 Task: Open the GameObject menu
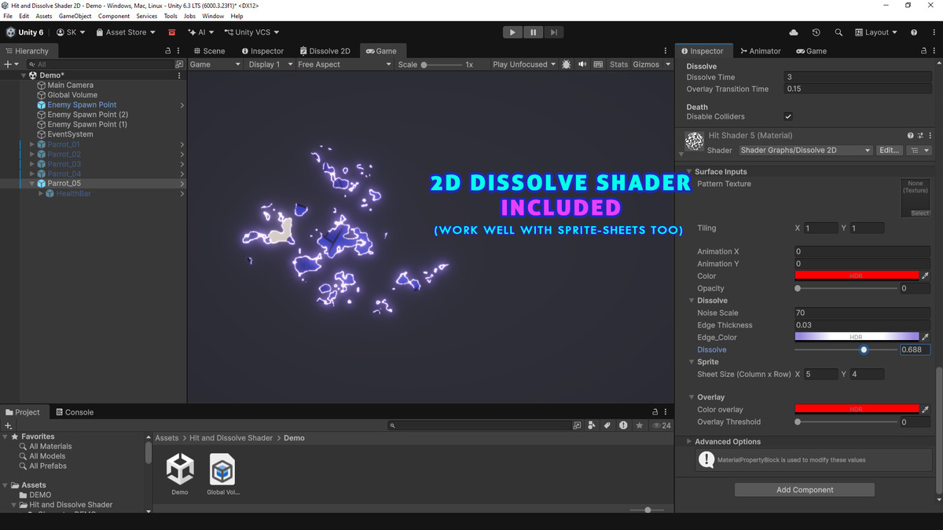75,16
